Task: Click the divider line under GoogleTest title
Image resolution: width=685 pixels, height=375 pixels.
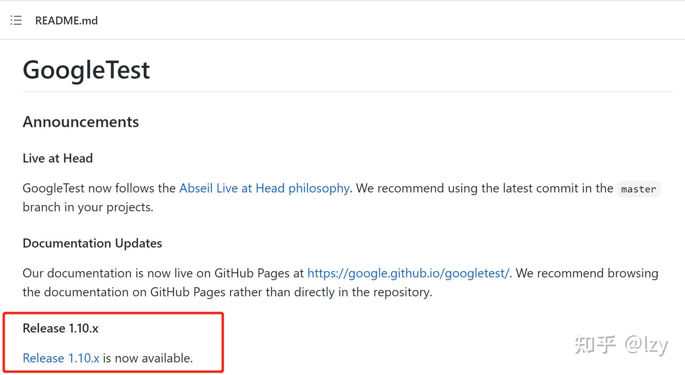Action: click(347, 92)
